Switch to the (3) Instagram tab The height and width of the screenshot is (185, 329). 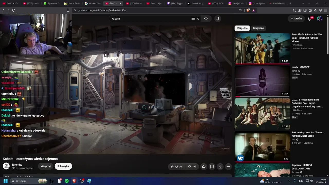[x=257, y=3]
